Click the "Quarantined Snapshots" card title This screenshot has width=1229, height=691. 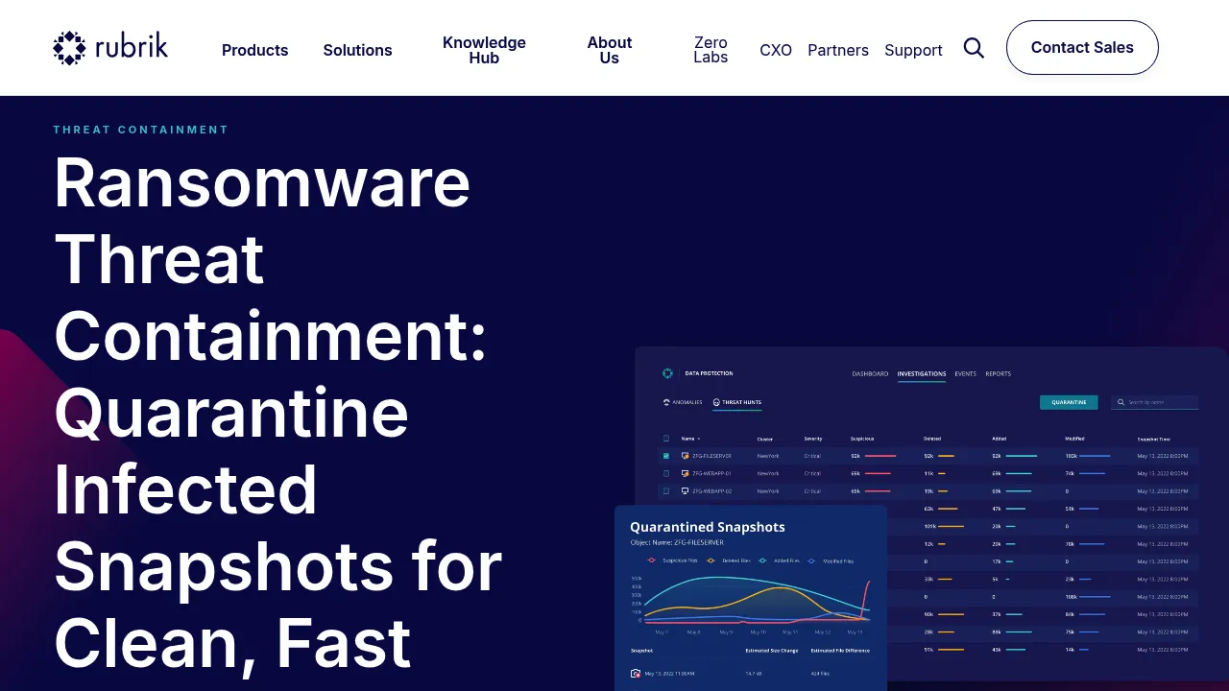708,527
